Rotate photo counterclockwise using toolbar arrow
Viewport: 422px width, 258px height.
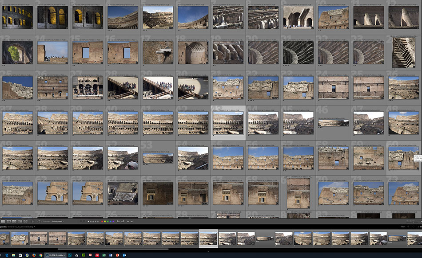[x=118, y=221]
